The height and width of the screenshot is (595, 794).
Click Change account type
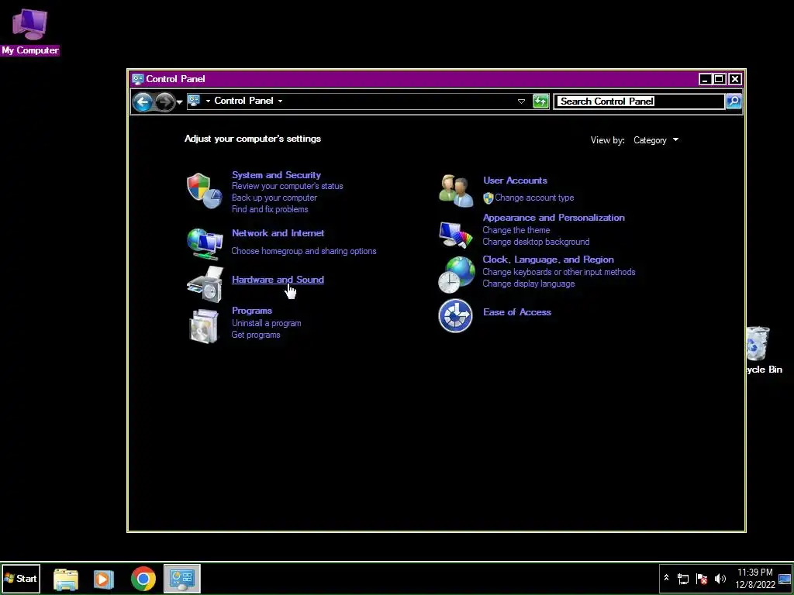click(x=534, y=198)
